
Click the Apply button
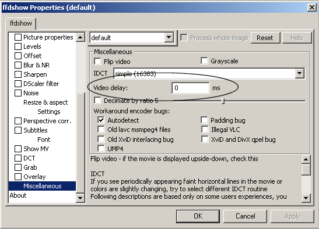[292, 216]
